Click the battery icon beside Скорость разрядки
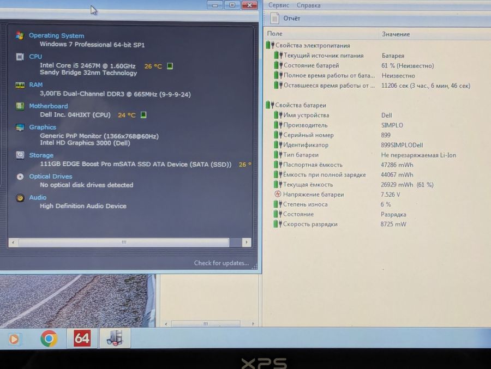491x369 pixels. [278, 224]
